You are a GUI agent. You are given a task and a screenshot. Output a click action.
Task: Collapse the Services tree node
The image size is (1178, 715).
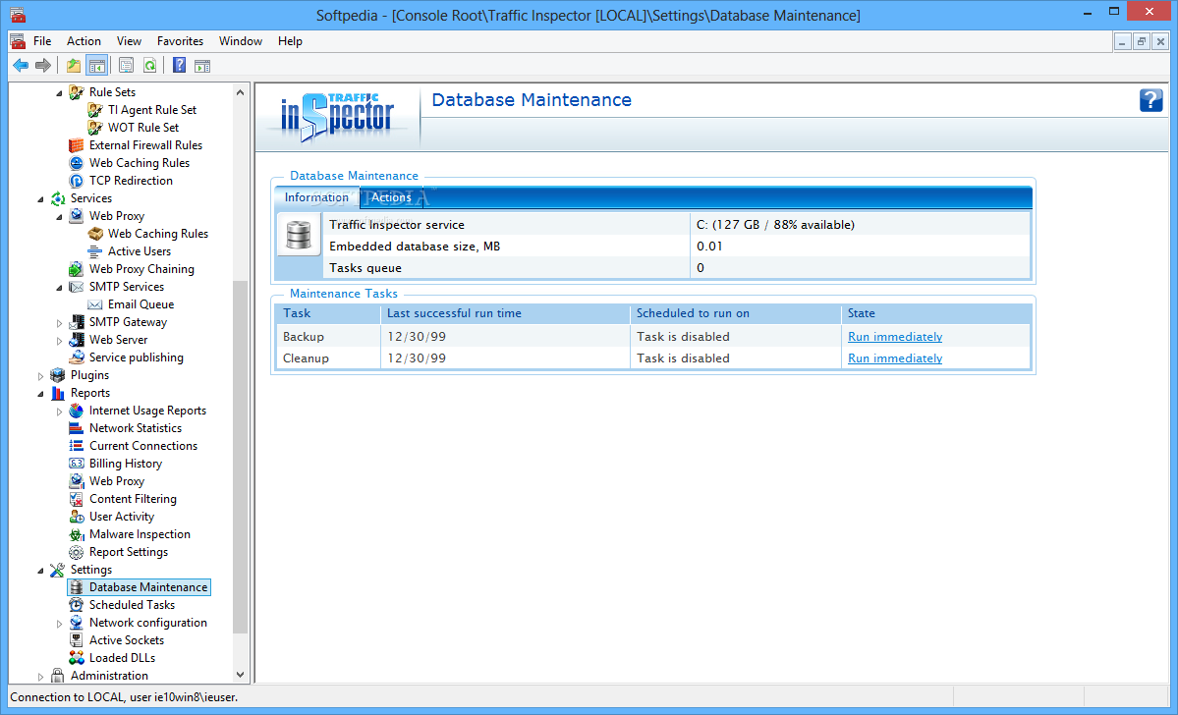[40, 199]
